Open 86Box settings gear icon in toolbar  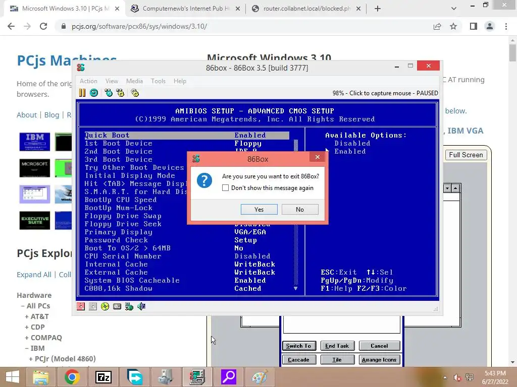coord(135,93)
